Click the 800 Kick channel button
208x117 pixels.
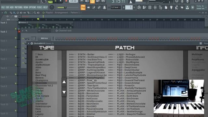44,38
